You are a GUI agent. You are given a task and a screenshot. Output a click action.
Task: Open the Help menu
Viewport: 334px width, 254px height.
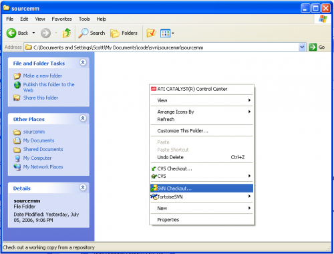(102, 19)
